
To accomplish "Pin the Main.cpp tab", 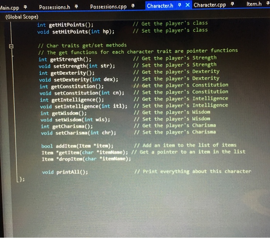I will tap(25, 7).
